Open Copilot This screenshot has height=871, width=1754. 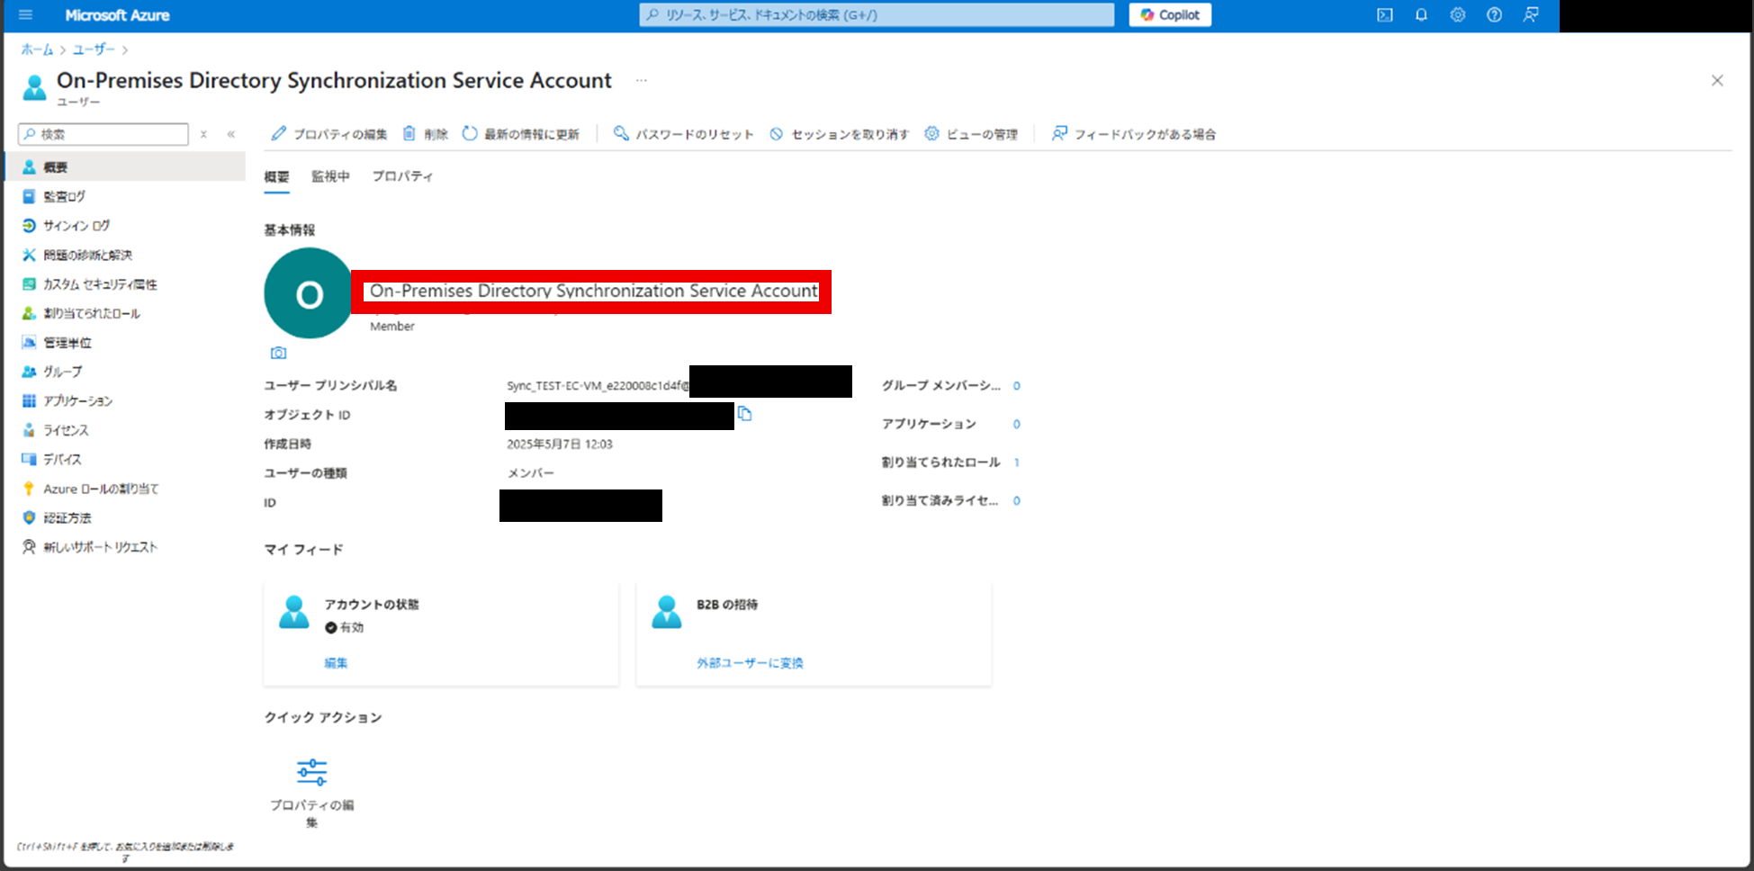(1170, 14)
